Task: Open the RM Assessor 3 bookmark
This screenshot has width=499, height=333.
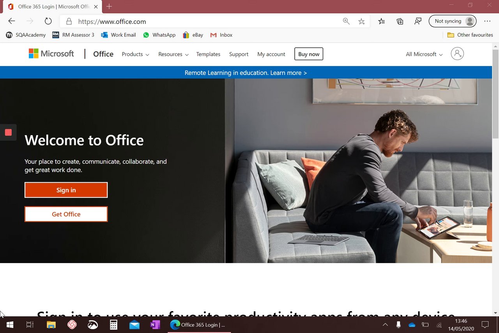Action: click(73, 35)
